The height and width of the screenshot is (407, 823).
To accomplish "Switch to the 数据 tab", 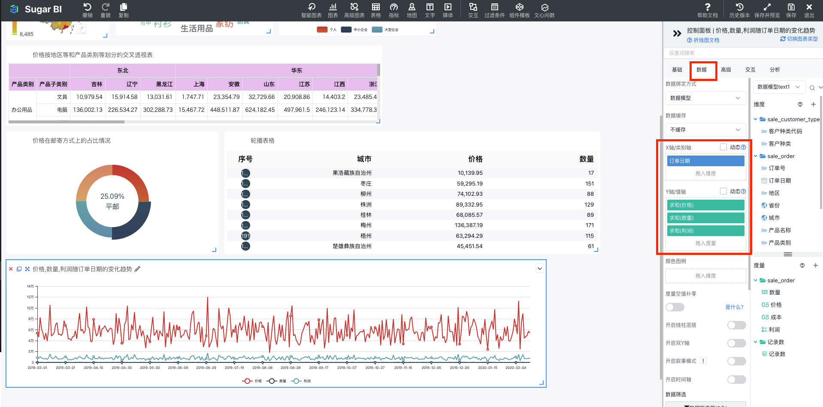I will (x=702, y=70).
